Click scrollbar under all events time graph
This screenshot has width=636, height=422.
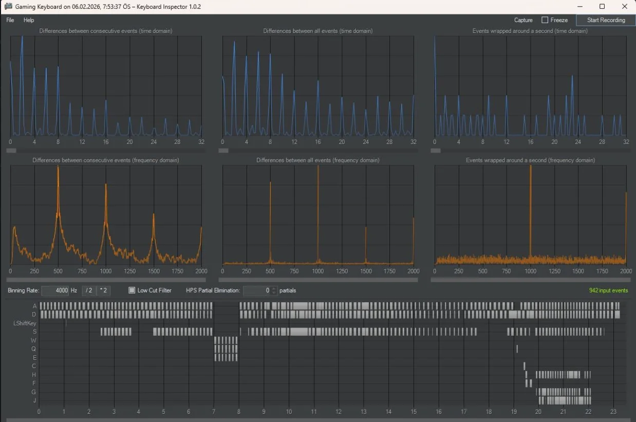(x=318, y=151)
